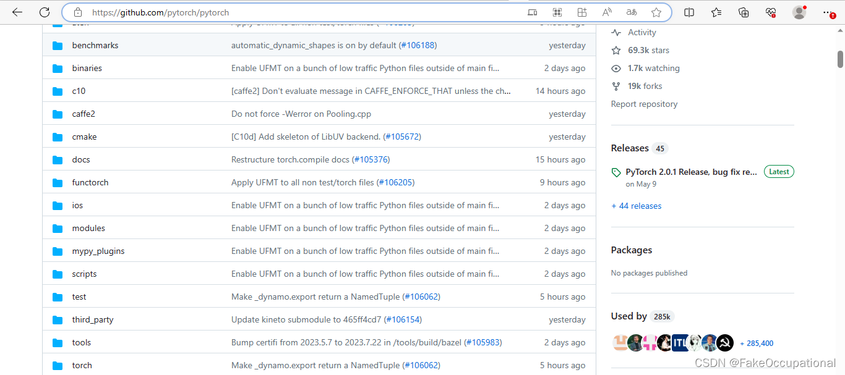Activate Read aloud icon in address bar
This screenshot has width=845, height=375.
click(x=607, y=12)
